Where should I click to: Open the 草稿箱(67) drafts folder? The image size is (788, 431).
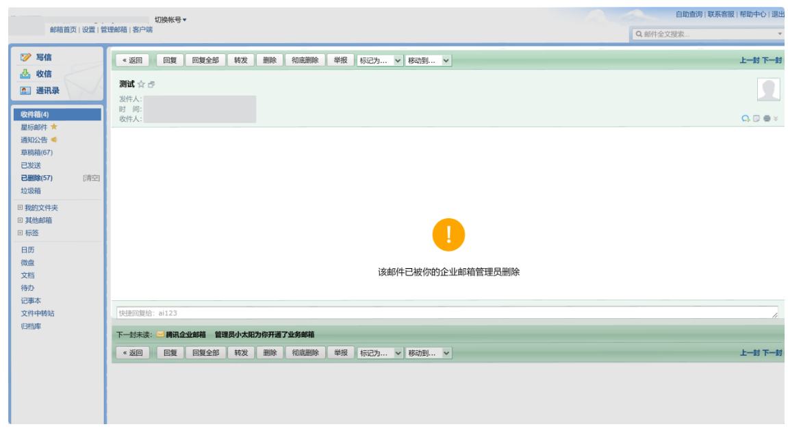coord(36,152)
